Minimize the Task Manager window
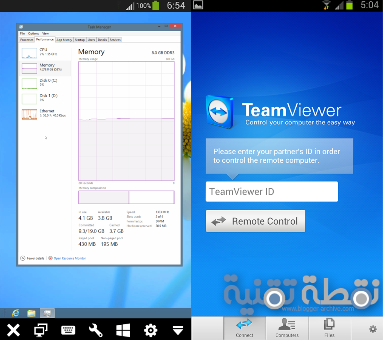Screen dimensions: 383x340 pos(159,26)
